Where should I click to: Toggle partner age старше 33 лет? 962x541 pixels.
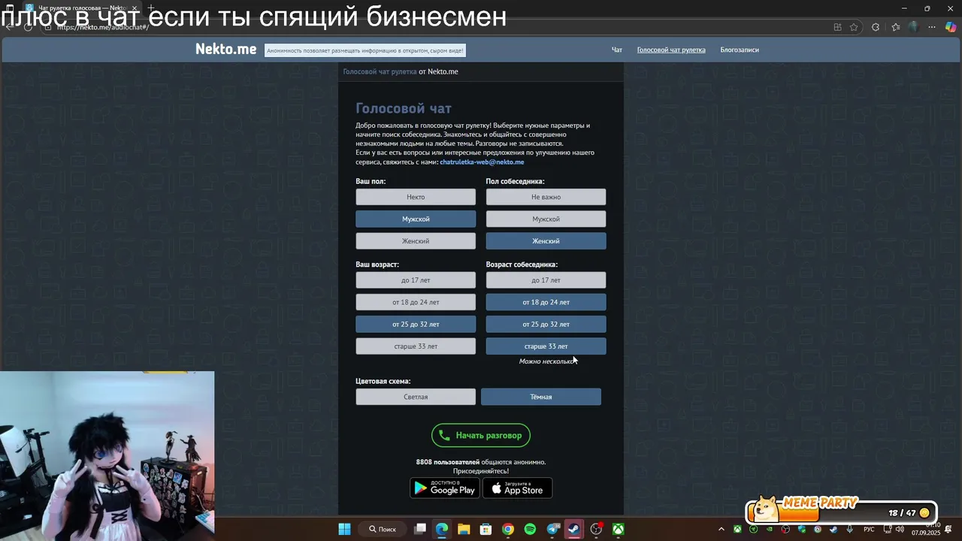coord(546,346)
